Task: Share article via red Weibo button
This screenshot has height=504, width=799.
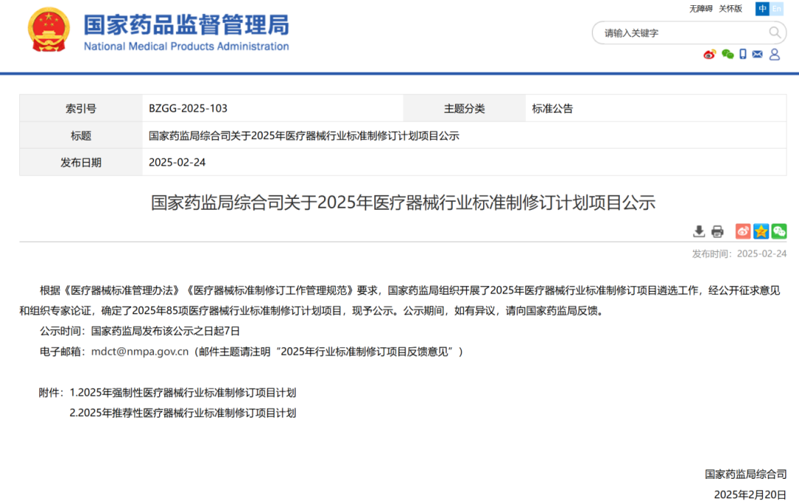Action: point(743,231)
